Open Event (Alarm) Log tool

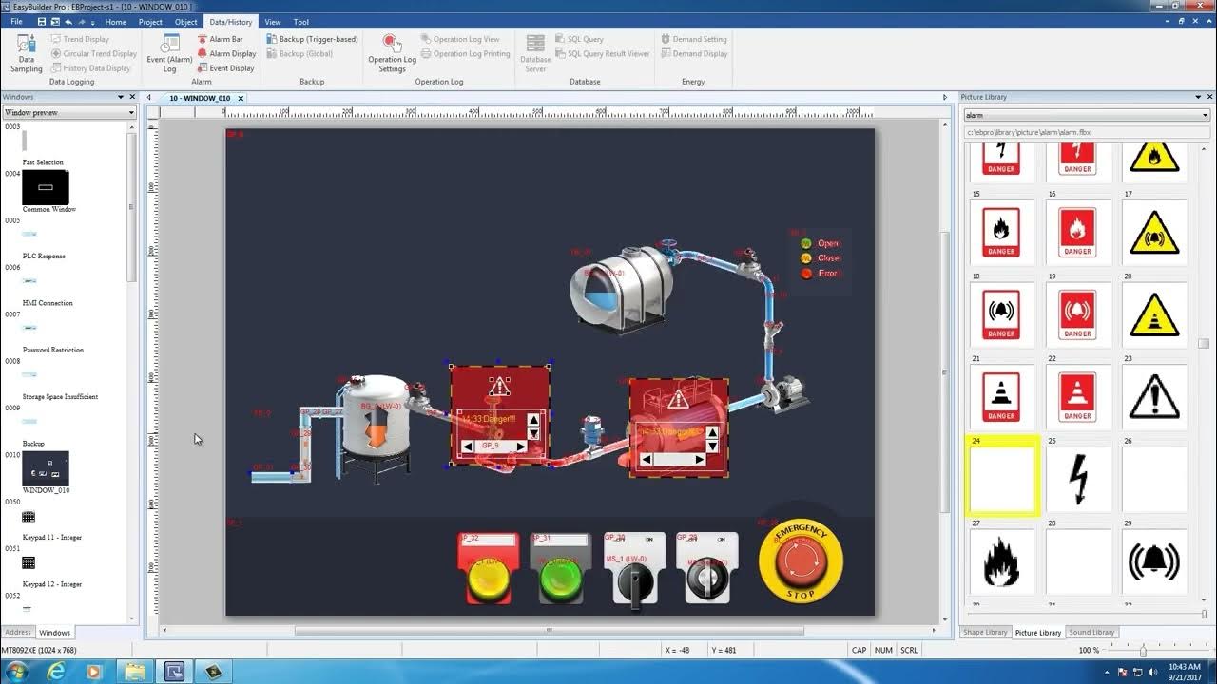(x=169, y=52)
